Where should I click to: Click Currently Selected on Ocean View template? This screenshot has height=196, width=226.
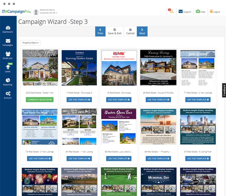pyautogui.click(x=40, y=99)
